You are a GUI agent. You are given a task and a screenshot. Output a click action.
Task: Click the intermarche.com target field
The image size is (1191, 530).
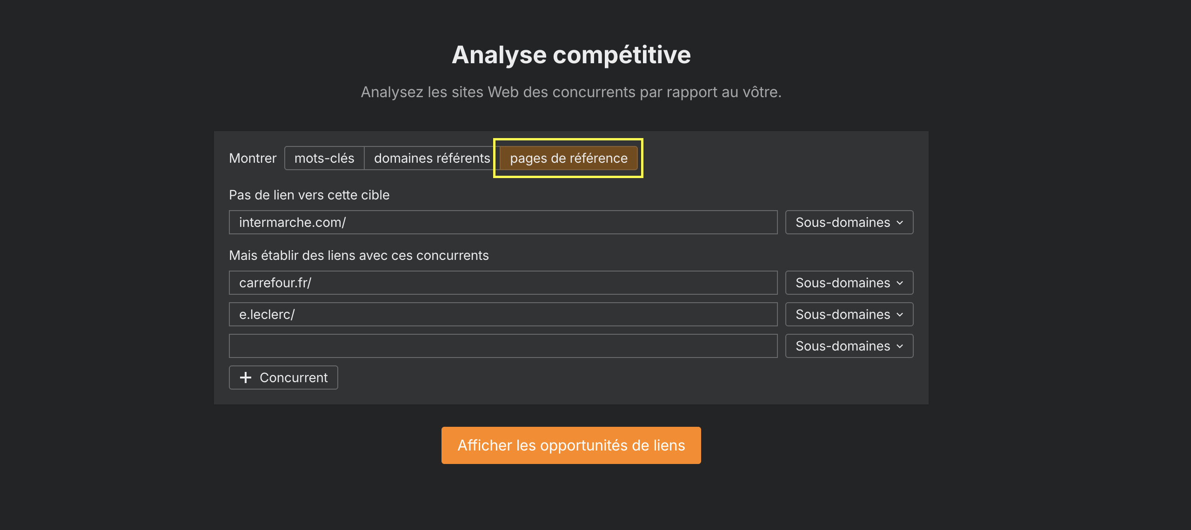(x=502, y=222)
